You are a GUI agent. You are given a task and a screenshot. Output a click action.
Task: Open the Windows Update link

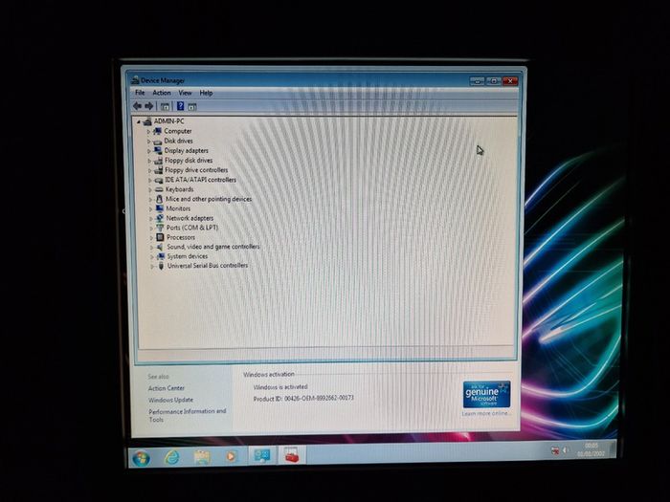(170, 400)
